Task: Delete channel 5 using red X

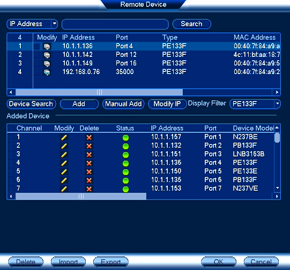Action: pyautogui.click(x=89, y=172)
